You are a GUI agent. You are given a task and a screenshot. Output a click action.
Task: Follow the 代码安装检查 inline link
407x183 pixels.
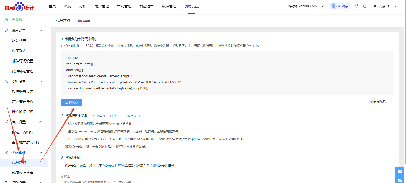(112, 166)
